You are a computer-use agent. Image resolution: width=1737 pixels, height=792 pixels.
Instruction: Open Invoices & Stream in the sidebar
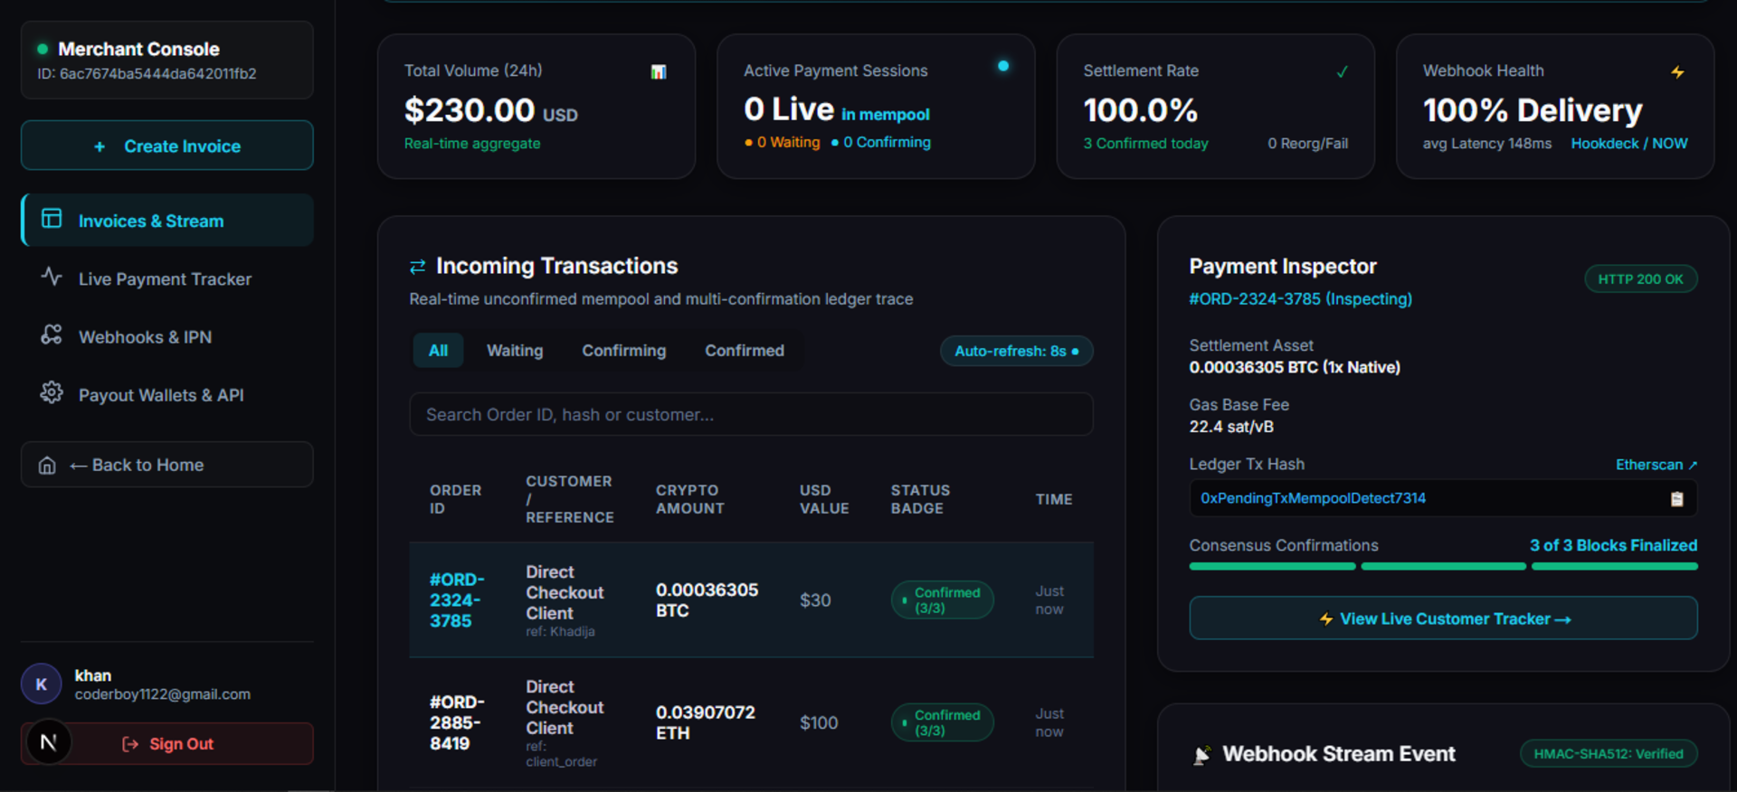(167, 220)
